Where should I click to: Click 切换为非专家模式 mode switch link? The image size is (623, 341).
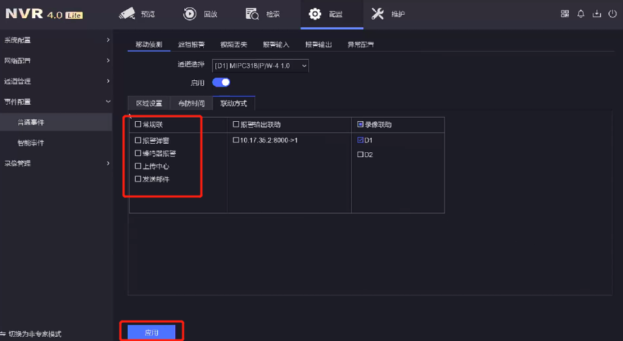[x=34, y=334]
